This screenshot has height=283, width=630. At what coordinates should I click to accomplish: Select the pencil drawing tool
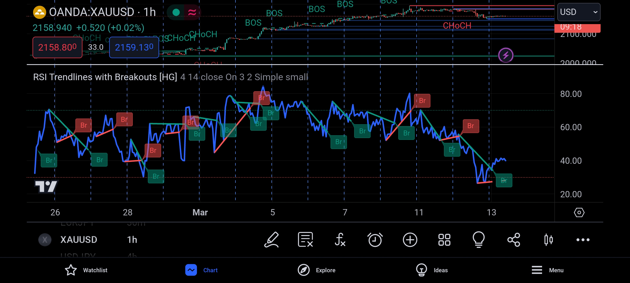tap(271, 240)
